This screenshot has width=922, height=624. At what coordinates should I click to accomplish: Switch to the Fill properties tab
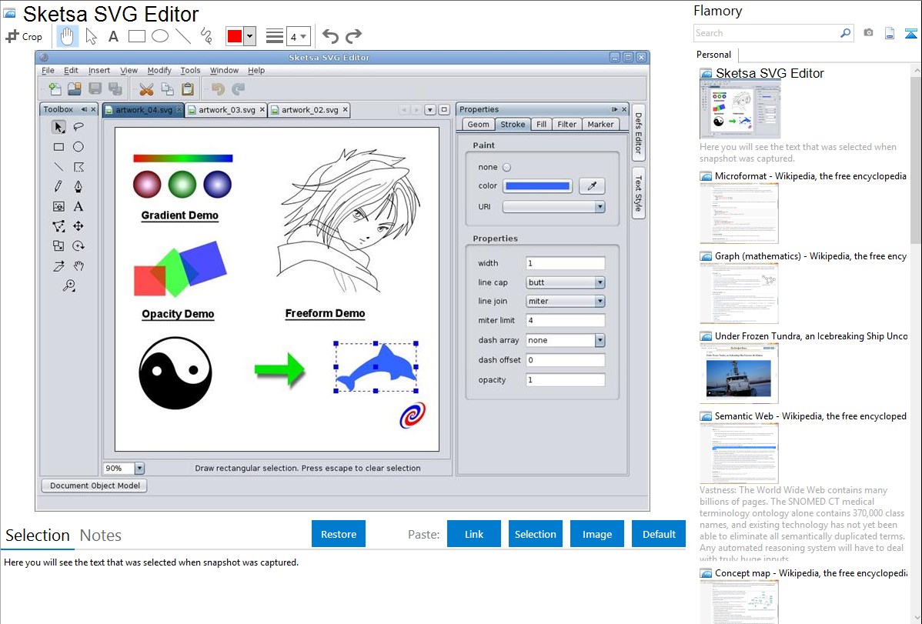point(541,124)
